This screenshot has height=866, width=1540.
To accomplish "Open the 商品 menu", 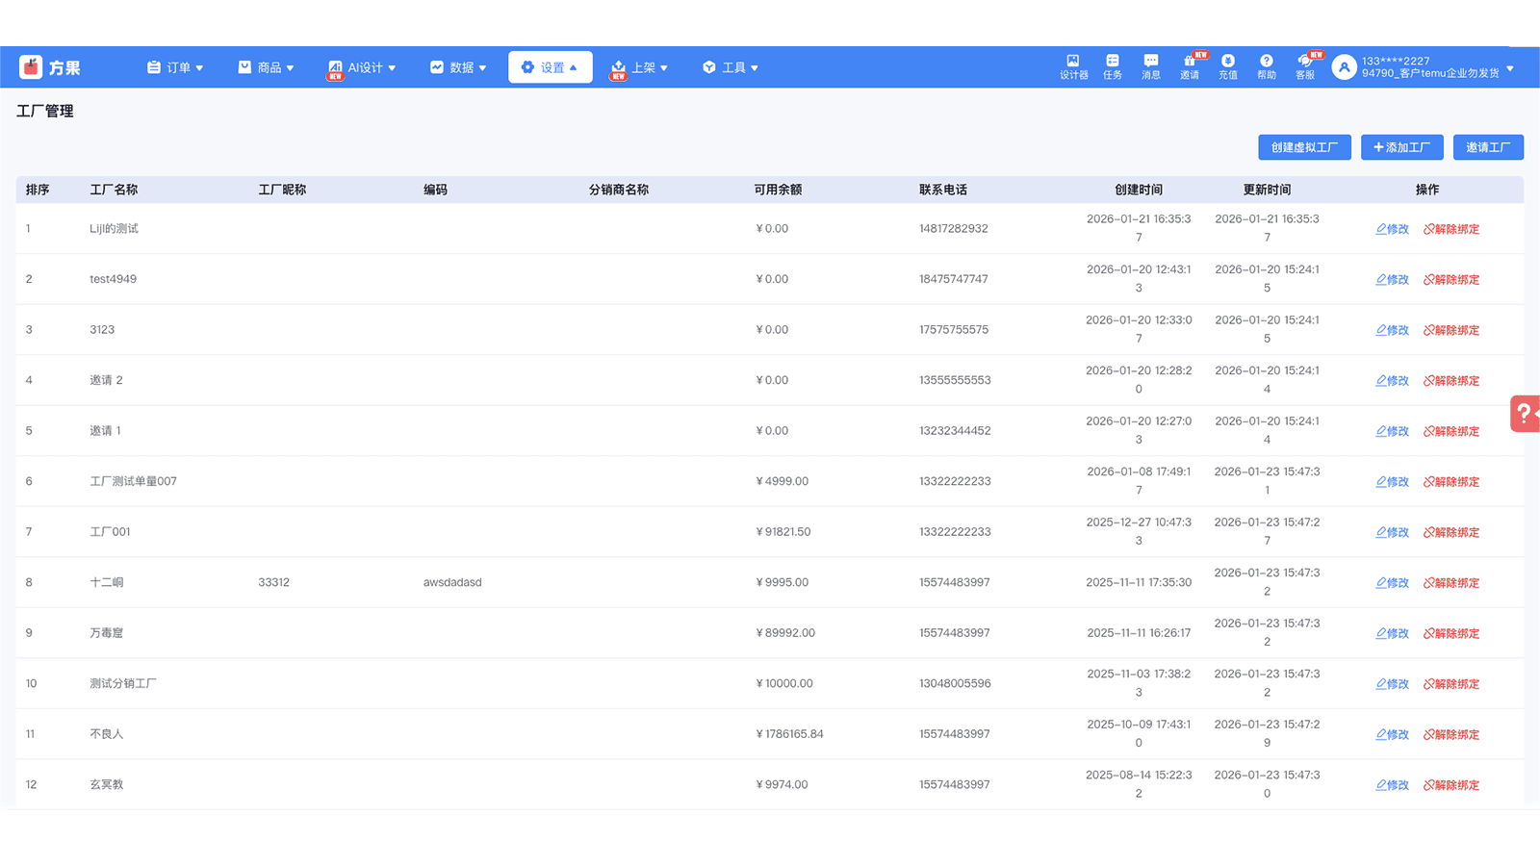I will [x=266, y=67].
